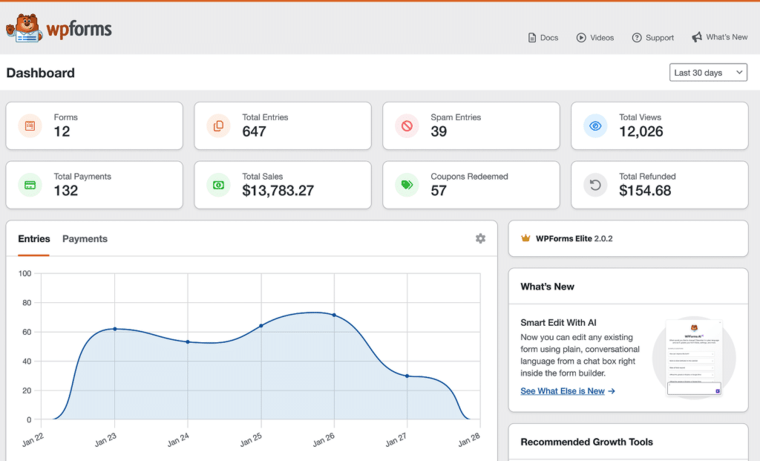
Task: Click the Jan 25 chart data point
Action: point(261,326)
